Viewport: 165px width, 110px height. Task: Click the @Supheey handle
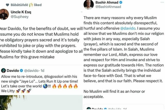(x=20, y=17)
